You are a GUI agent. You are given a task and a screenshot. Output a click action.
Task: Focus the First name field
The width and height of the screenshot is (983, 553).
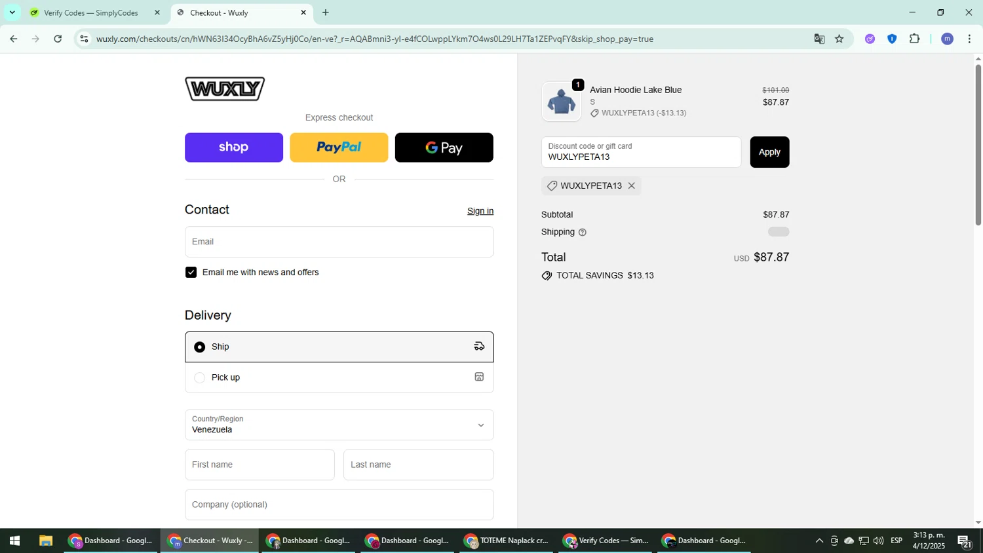tap(260, 465)
